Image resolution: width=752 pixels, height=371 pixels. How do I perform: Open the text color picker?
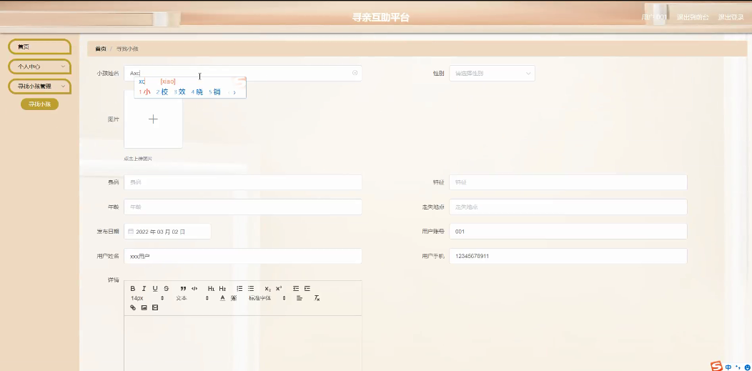pos(222,298)
